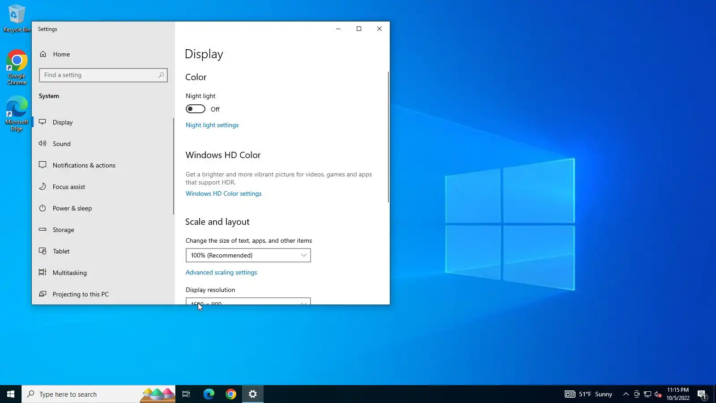716x403 pixels.
Task: Open Night light settings link
Action: (x=212, y=125)
